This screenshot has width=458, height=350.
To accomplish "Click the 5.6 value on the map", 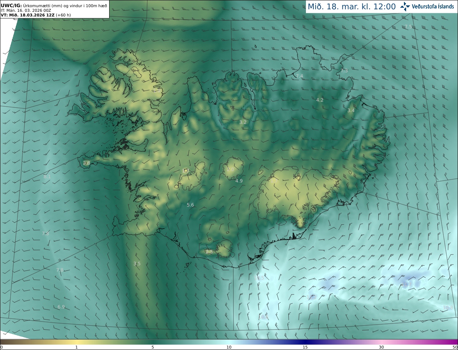I will (x=190, y=205).
